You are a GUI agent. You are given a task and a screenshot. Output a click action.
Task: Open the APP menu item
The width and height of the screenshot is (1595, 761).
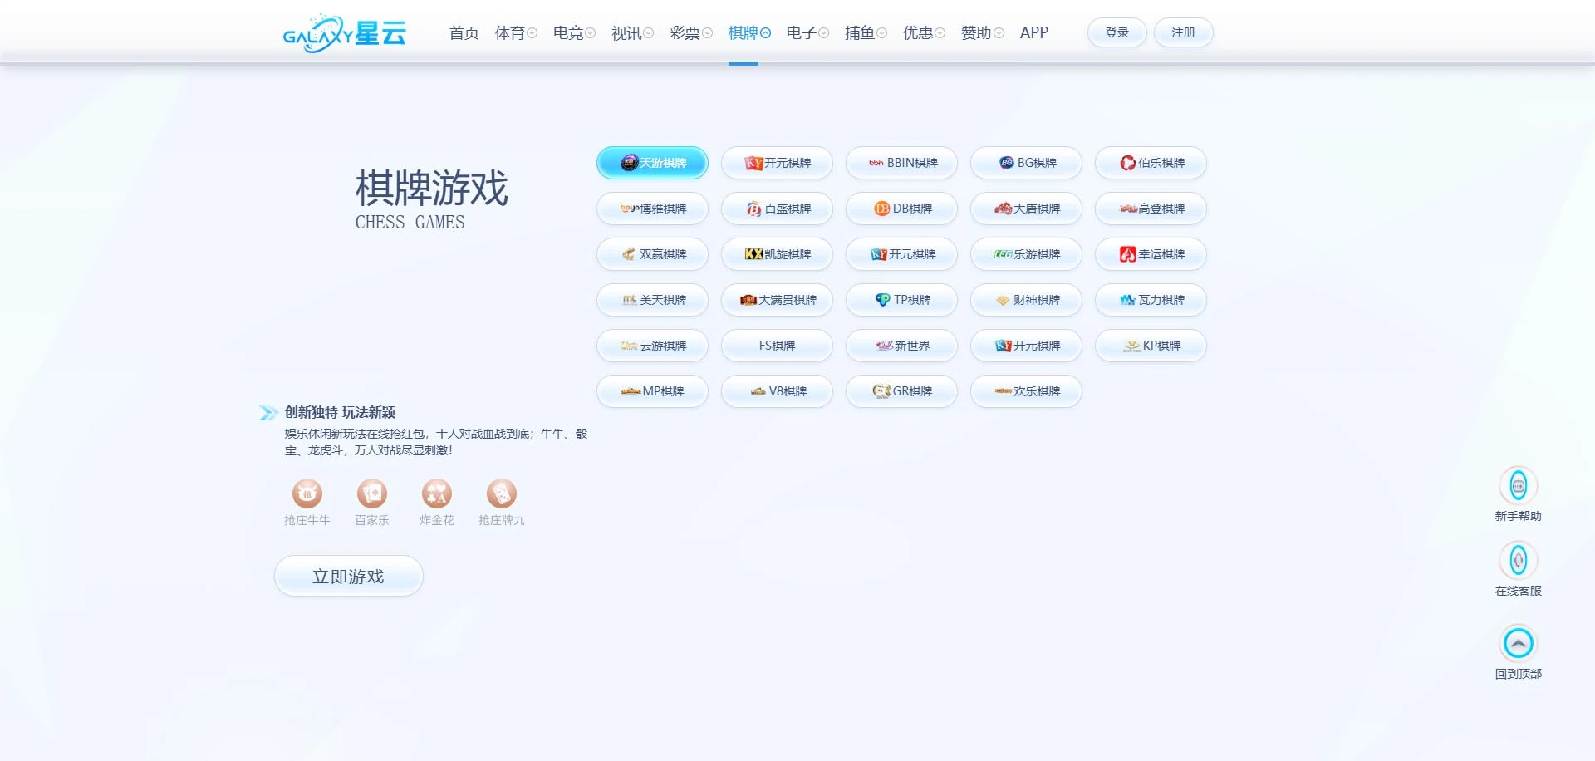(x=1033, y=32)
